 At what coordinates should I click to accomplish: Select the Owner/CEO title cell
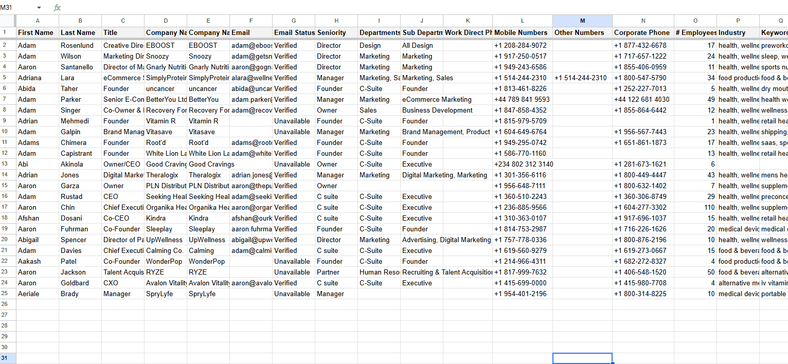click(123, 164)
